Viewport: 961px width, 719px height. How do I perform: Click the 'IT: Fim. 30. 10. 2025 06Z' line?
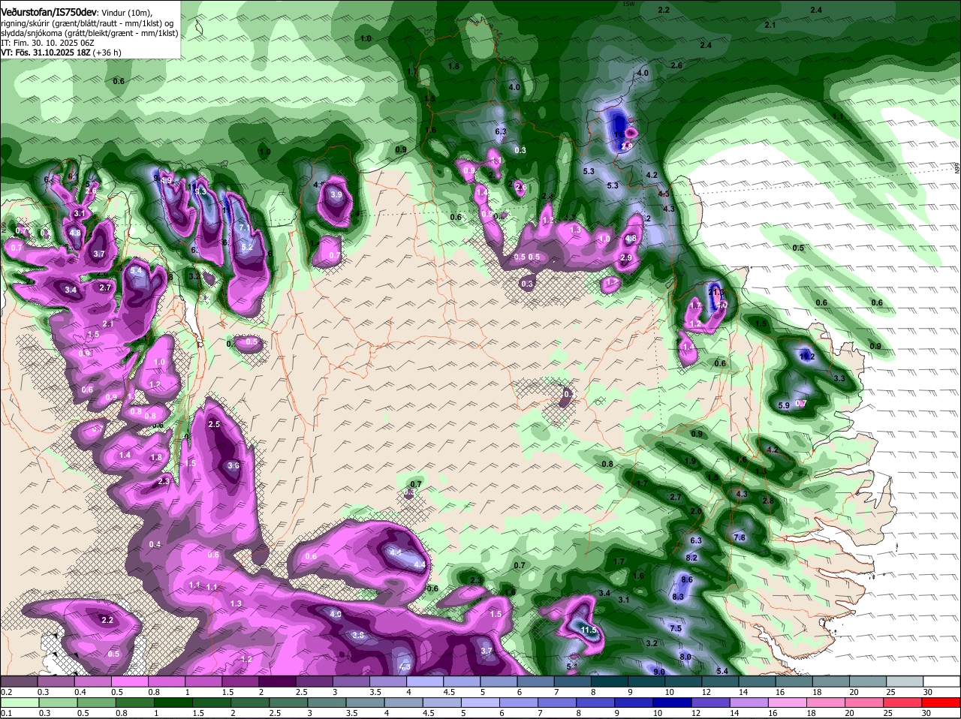click(47, 44)
